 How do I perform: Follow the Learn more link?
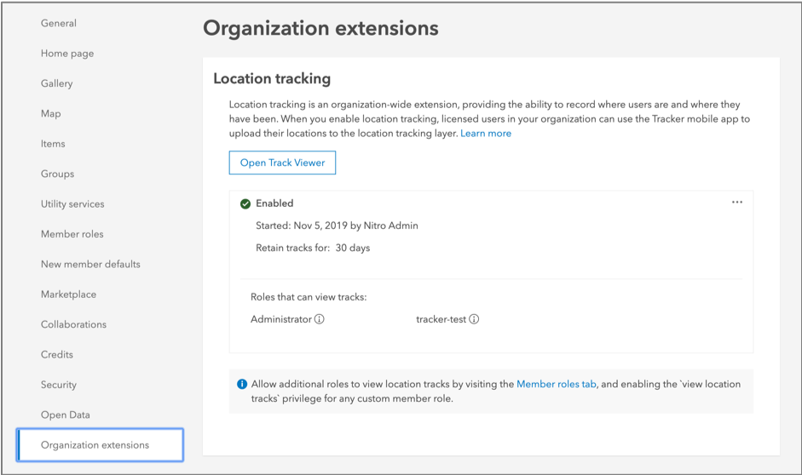486,134
